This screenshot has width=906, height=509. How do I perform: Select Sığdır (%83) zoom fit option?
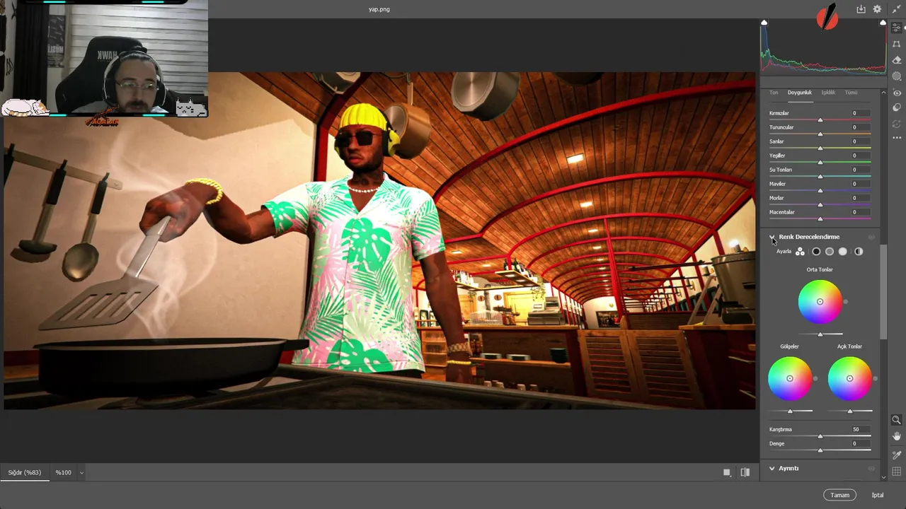click(25, 472)
